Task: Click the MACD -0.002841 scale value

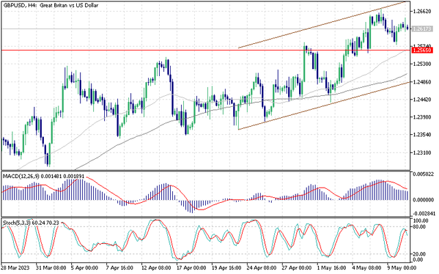Action: pos(422,213)
